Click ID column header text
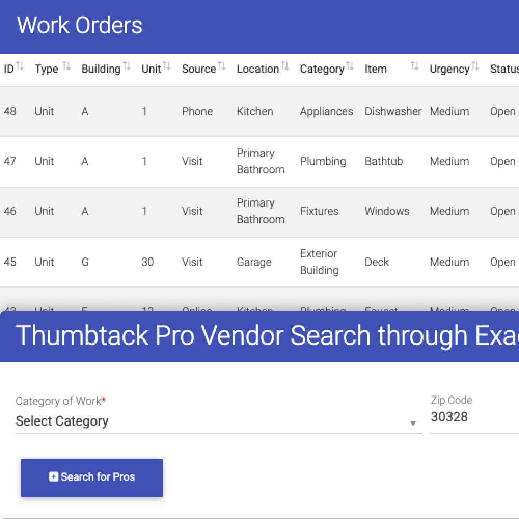The height and width of the screenshot is (519, 519). (9, 69)
